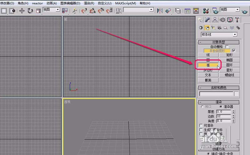
Task: Select the 端点-端点-中央 radio button
Action: click(x=208, y=153)
